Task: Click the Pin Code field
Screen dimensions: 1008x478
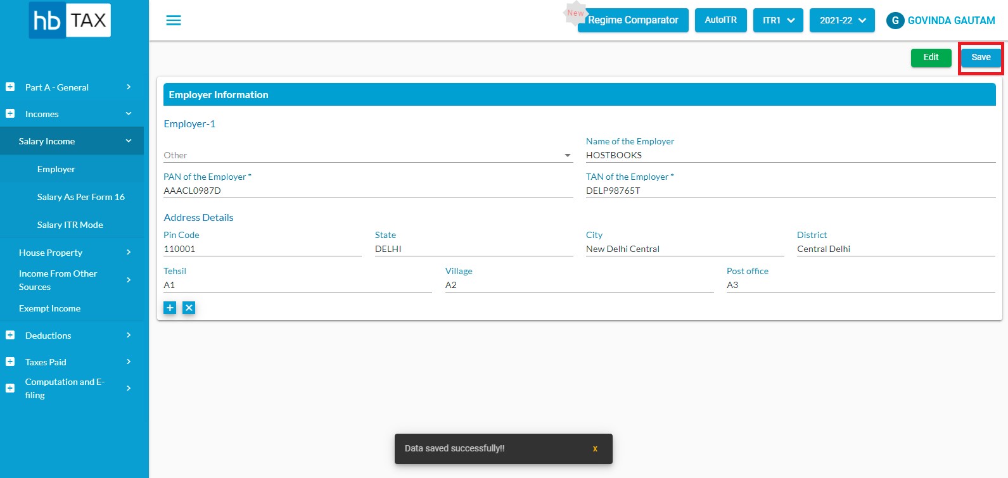Action: click(x=262, y=249)
